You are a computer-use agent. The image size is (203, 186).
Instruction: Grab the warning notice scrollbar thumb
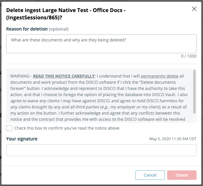pos(194,92)
